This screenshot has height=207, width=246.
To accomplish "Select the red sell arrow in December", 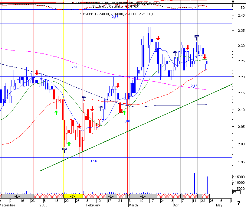I will 37,73.
